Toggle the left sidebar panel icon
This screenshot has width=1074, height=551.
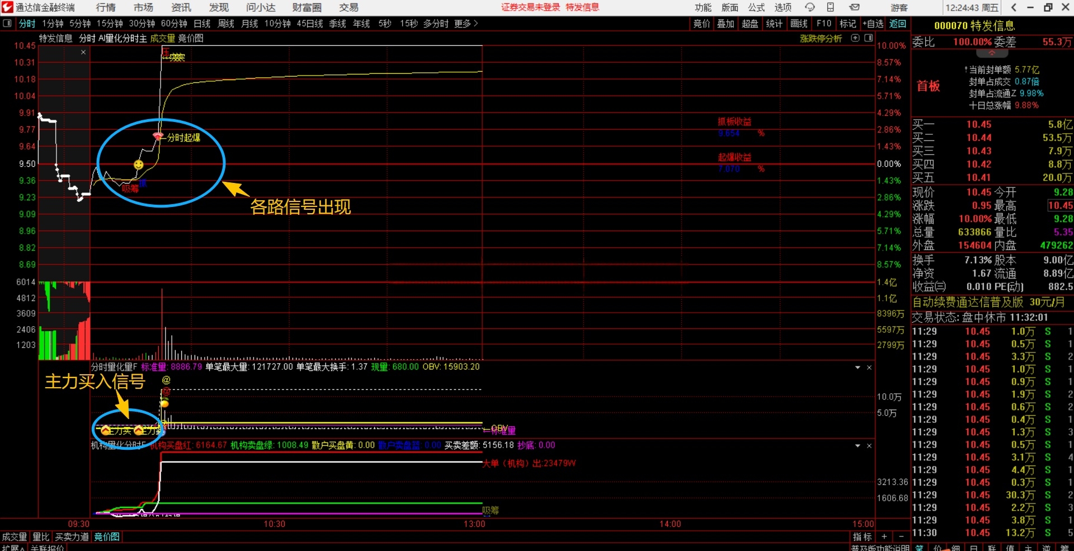coord(7,23)
